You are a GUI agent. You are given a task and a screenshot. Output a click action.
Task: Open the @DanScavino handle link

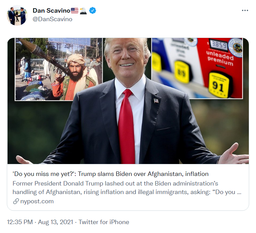click(52, 19)
